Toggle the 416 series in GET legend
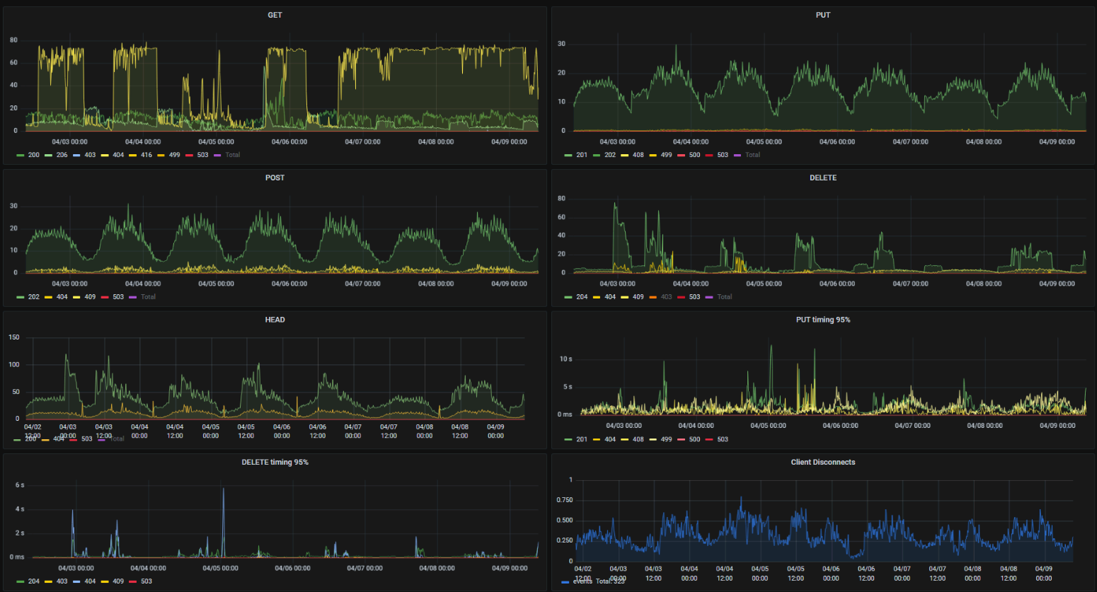This screenshot has width=1097, height=592. 147,155
